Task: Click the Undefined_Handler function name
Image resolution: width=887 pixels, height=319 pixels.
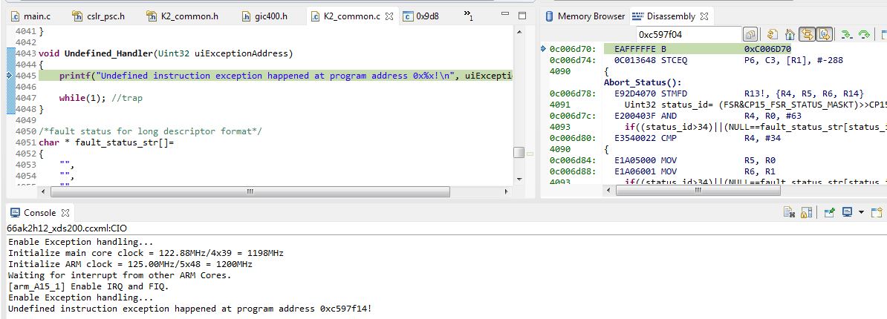Action: click(x=108, y=53)
